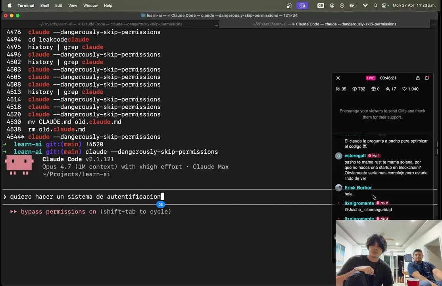
Task: Click the 00:46:21 stream timer
Action: (388, 78)
